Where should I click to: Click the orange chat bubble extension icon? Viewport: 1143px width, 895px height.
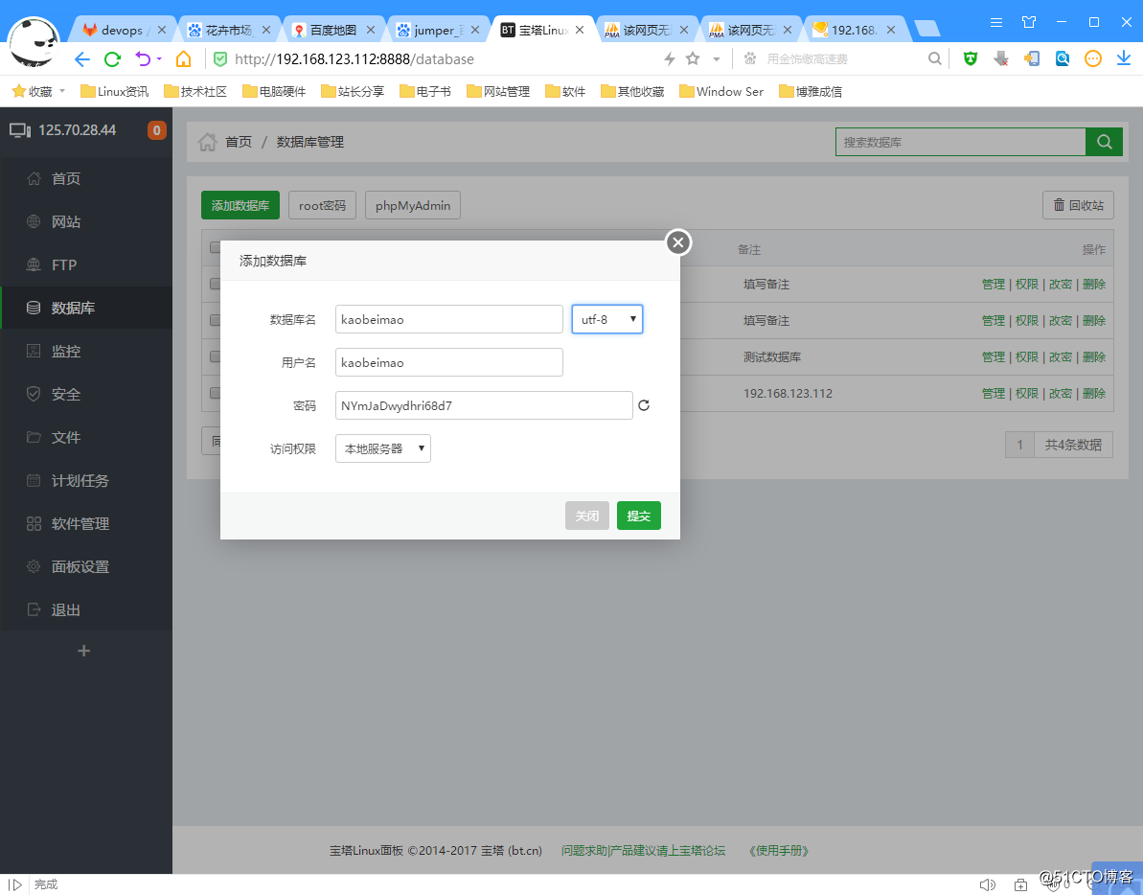(x=1093, y=59)
